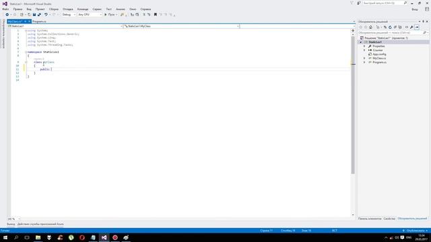431x242 pixels.
Task: Open the Debug configuration dropdown
Action: click(69, 15)
